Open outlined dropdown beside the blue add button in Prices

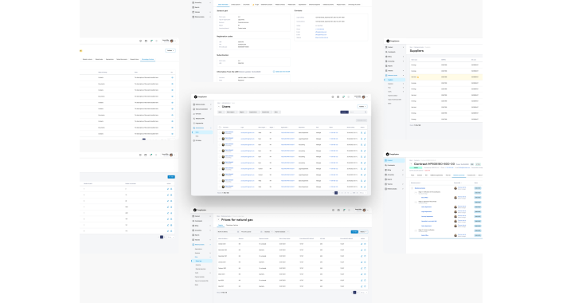click(363, 232)
